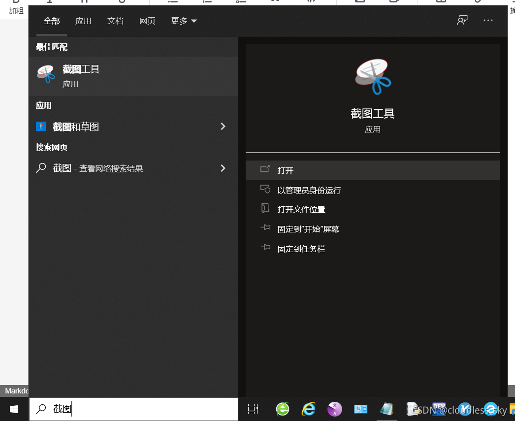Screen dimensions: 515x421
Task: Click the Python file icon in the taskbar
Action: (413, 409)
